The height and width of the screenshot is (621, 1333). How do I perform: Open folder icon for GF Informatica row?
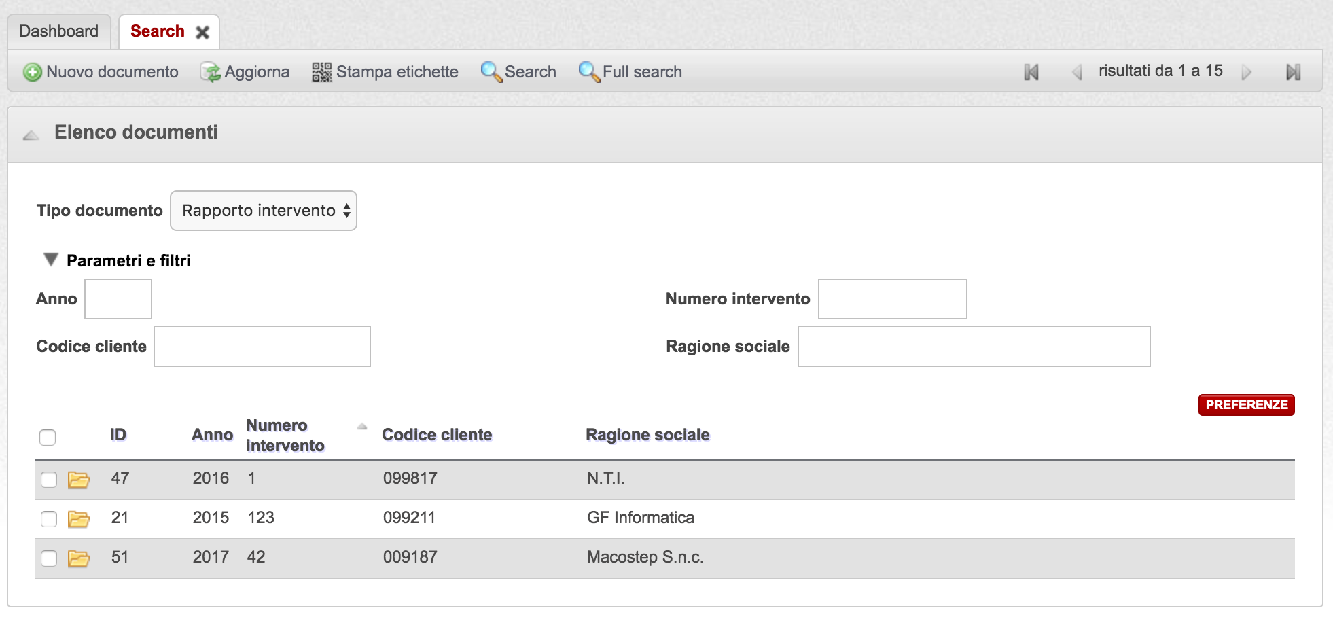coord(79,519)
